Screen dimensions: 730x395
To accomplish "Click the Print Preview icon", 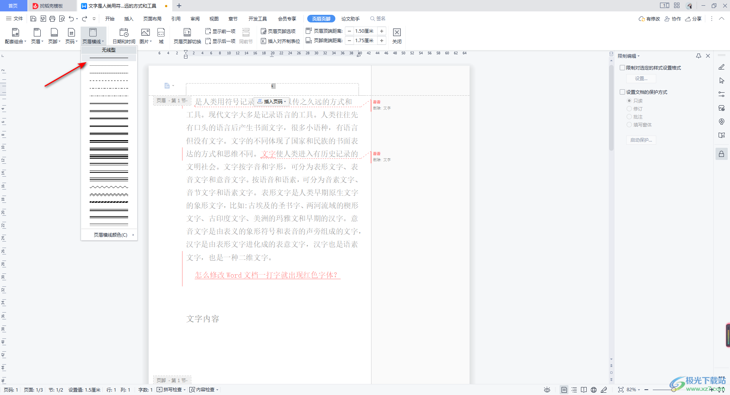I will (x=62, y=19).
